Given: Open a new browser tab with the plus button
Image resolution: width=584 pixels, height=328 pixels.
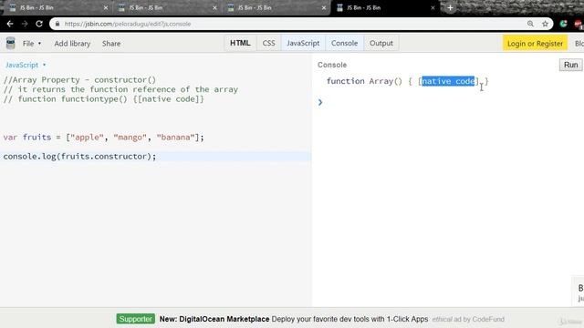Looking at the screenshot, I should 450,7.
